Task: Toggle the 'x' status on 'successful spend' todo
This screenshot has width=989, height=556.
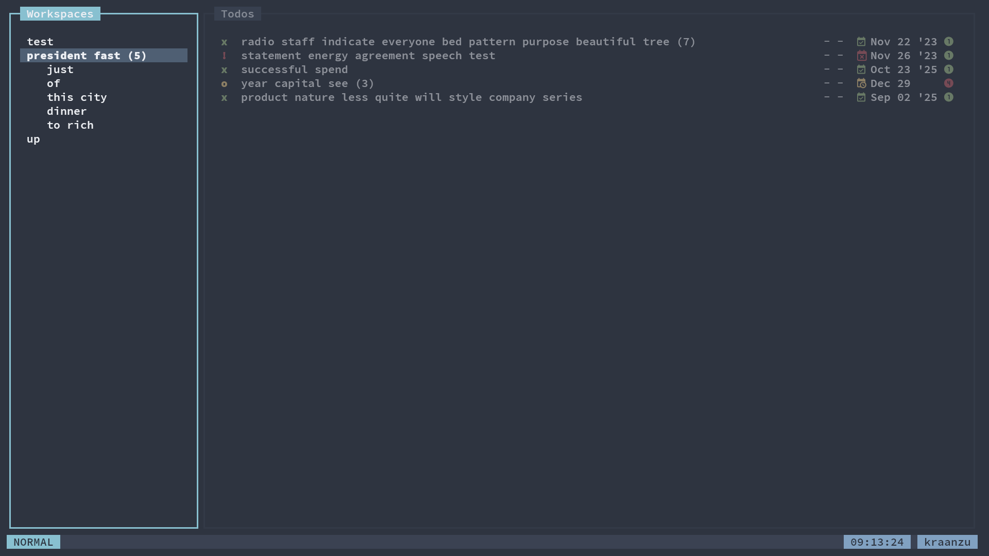Action: tap(224, 69)
